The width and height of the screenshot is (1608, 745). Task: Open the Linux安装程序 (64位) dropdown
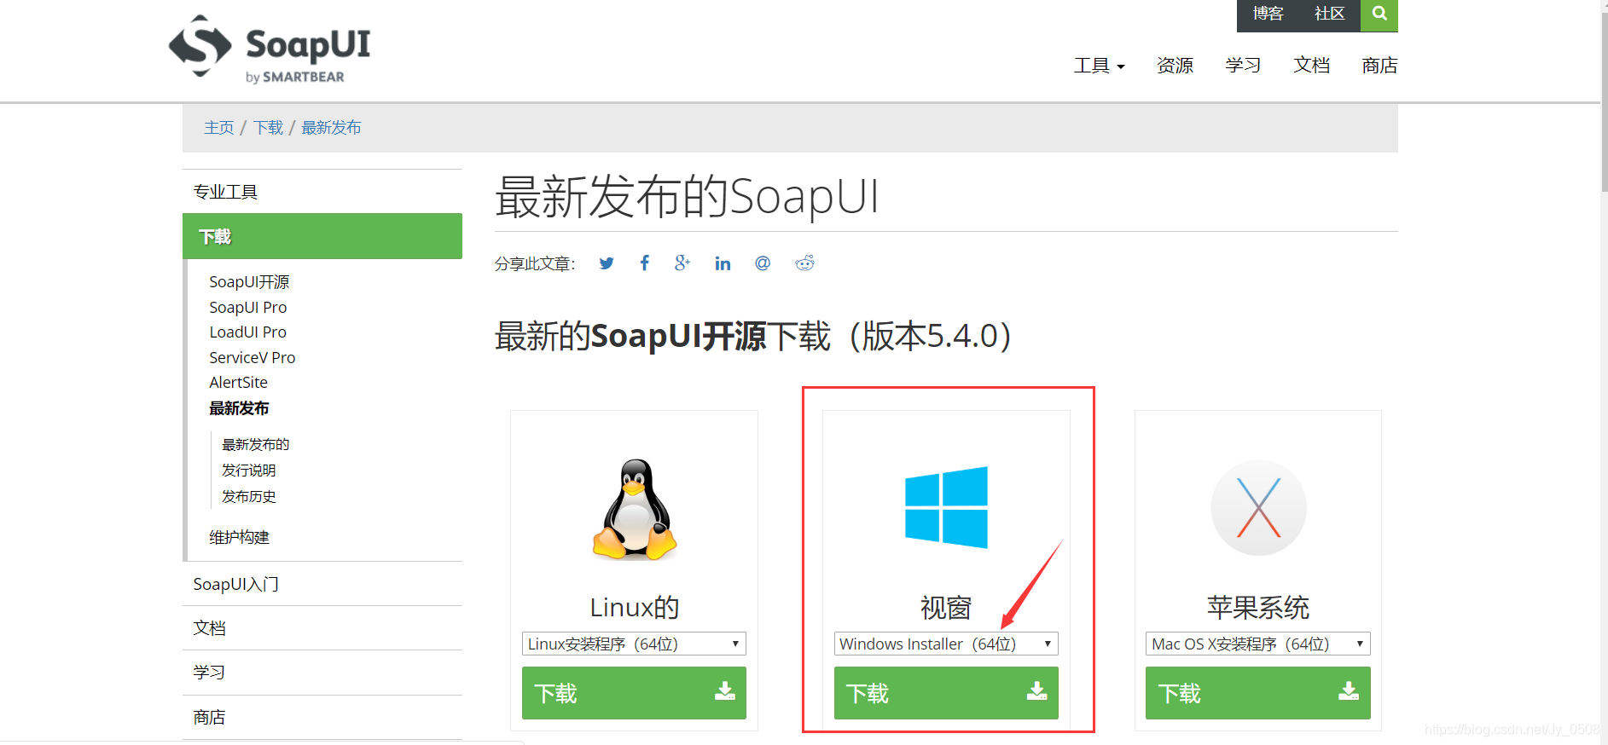pos(634,644)
